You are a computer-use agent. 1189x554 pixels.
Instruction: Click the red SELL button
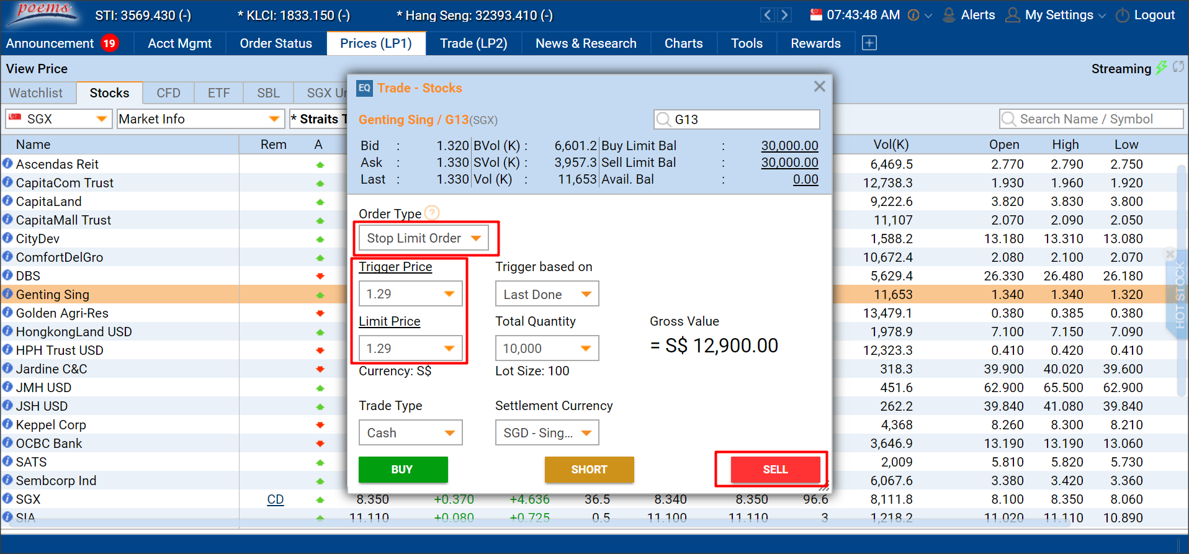tap(775, 470)
